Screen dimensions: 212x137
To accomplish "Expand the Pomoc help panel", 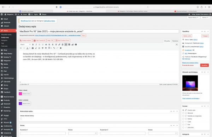I will [x=205, y=18].
